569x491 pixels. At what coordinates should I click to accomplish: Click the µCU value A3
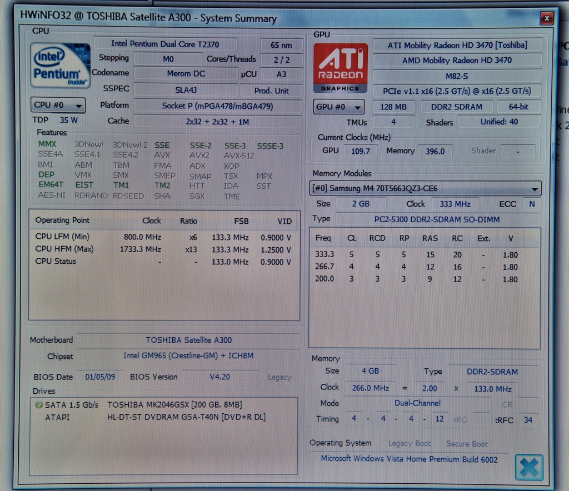(x=282, y=74)
